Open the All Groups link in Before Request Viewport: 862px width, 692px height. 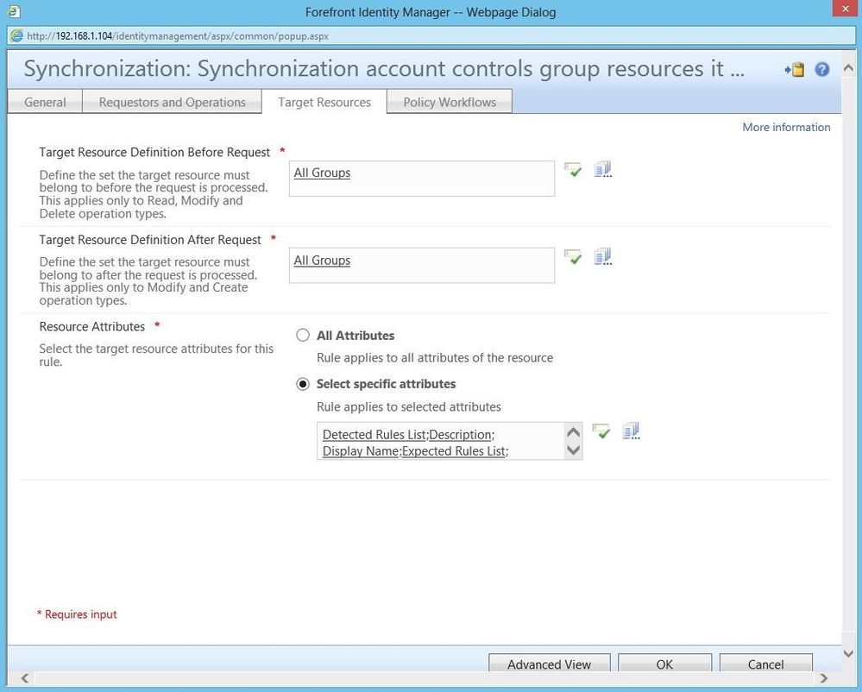coord(322,173)
